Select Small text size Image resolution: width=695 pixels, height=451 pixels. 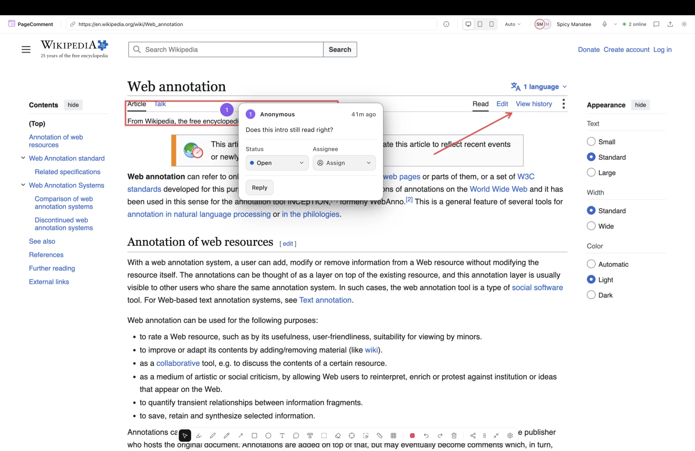591,142
